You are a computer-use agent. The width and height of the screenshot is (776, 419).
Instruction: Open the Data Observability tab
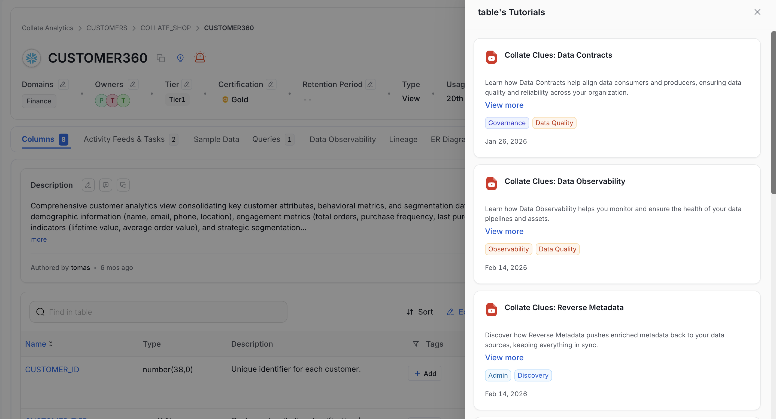pyautogui.click(x=343, y=139)
